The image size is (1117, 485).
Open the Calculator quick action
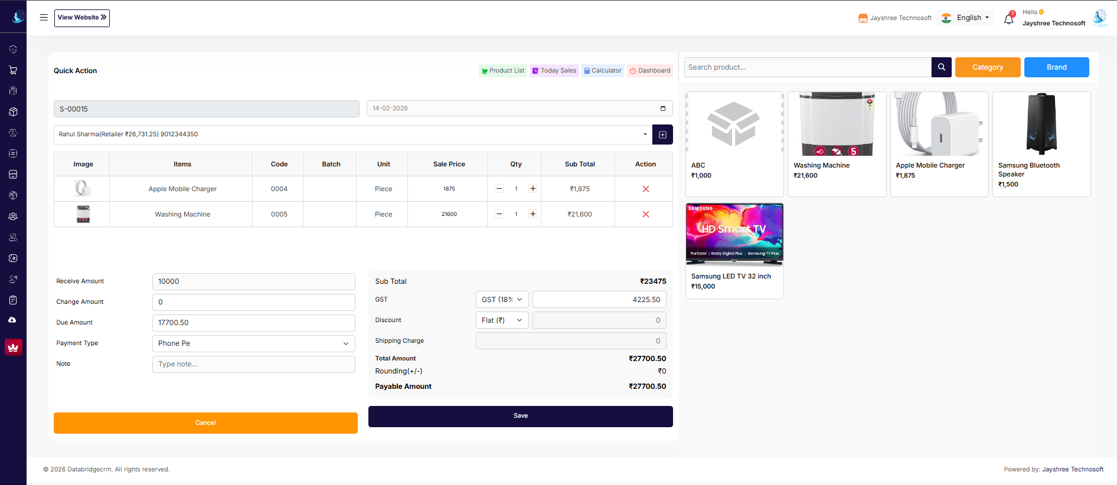click(603, 71)
